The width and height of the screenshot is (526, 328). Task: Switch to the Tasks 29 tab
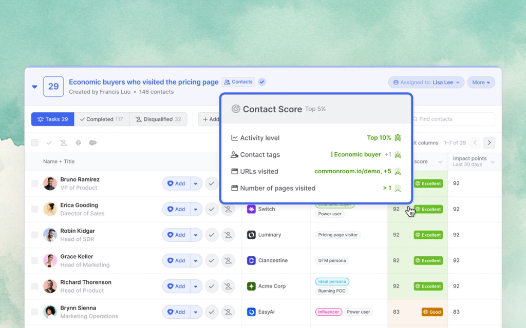point(53,119)
